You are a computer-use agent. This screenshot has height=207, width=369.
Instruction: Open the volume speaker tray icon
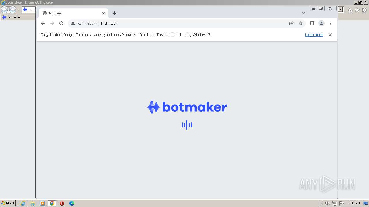point(328,203)
